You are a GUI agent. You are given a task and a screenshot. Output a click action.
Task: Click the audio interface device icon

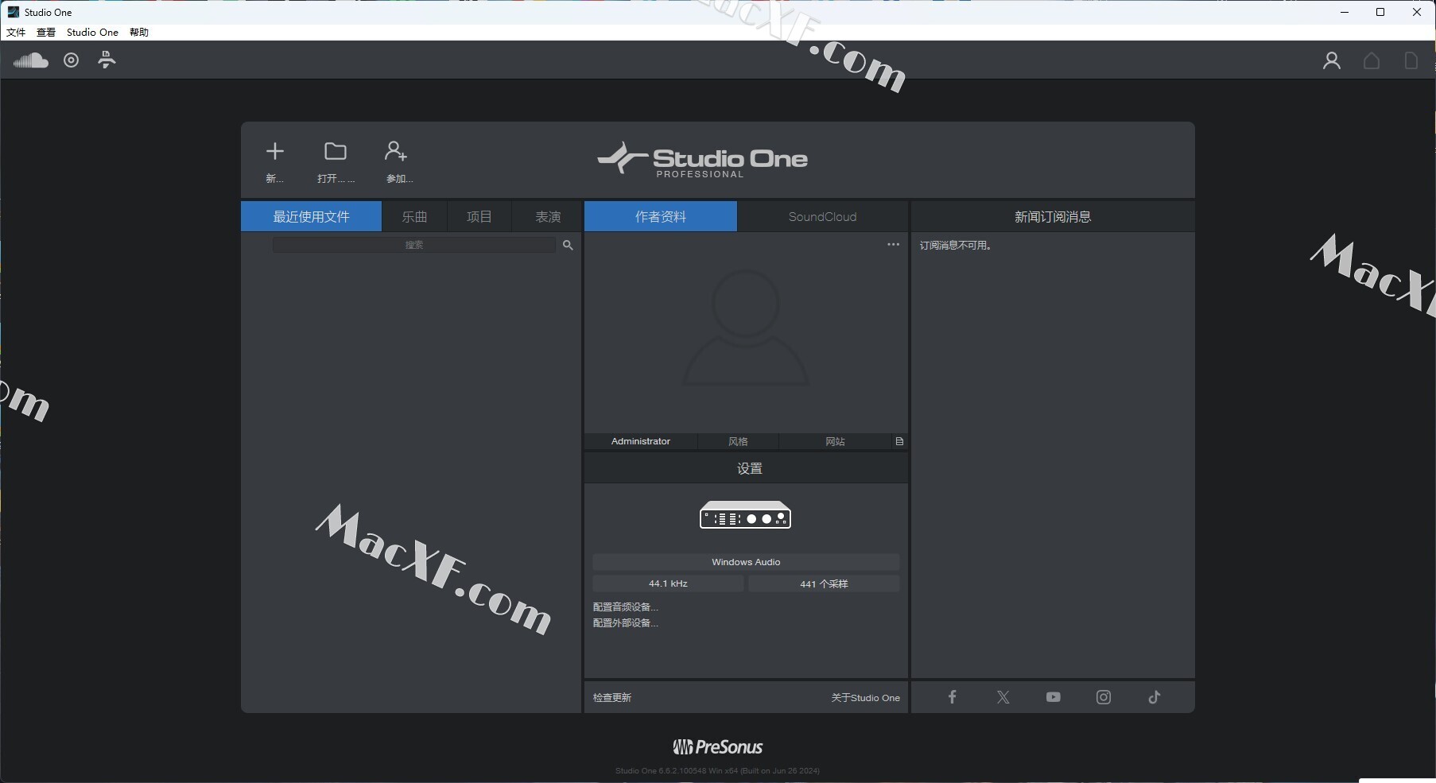click(746, 515)
